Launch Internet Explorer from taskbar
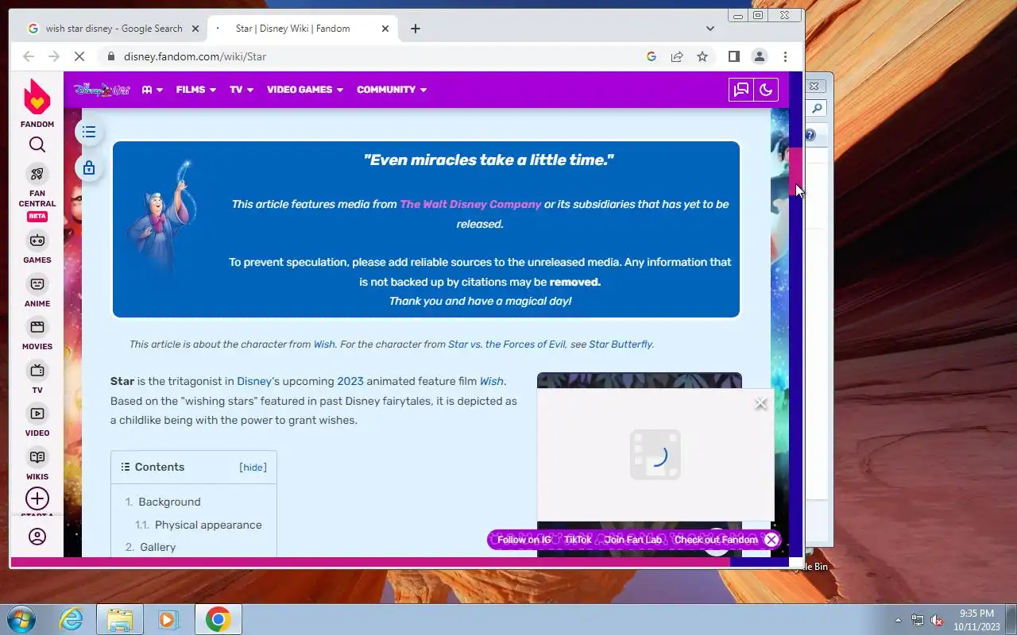This screenshot has height=635, width=1017. coord(72,619)
